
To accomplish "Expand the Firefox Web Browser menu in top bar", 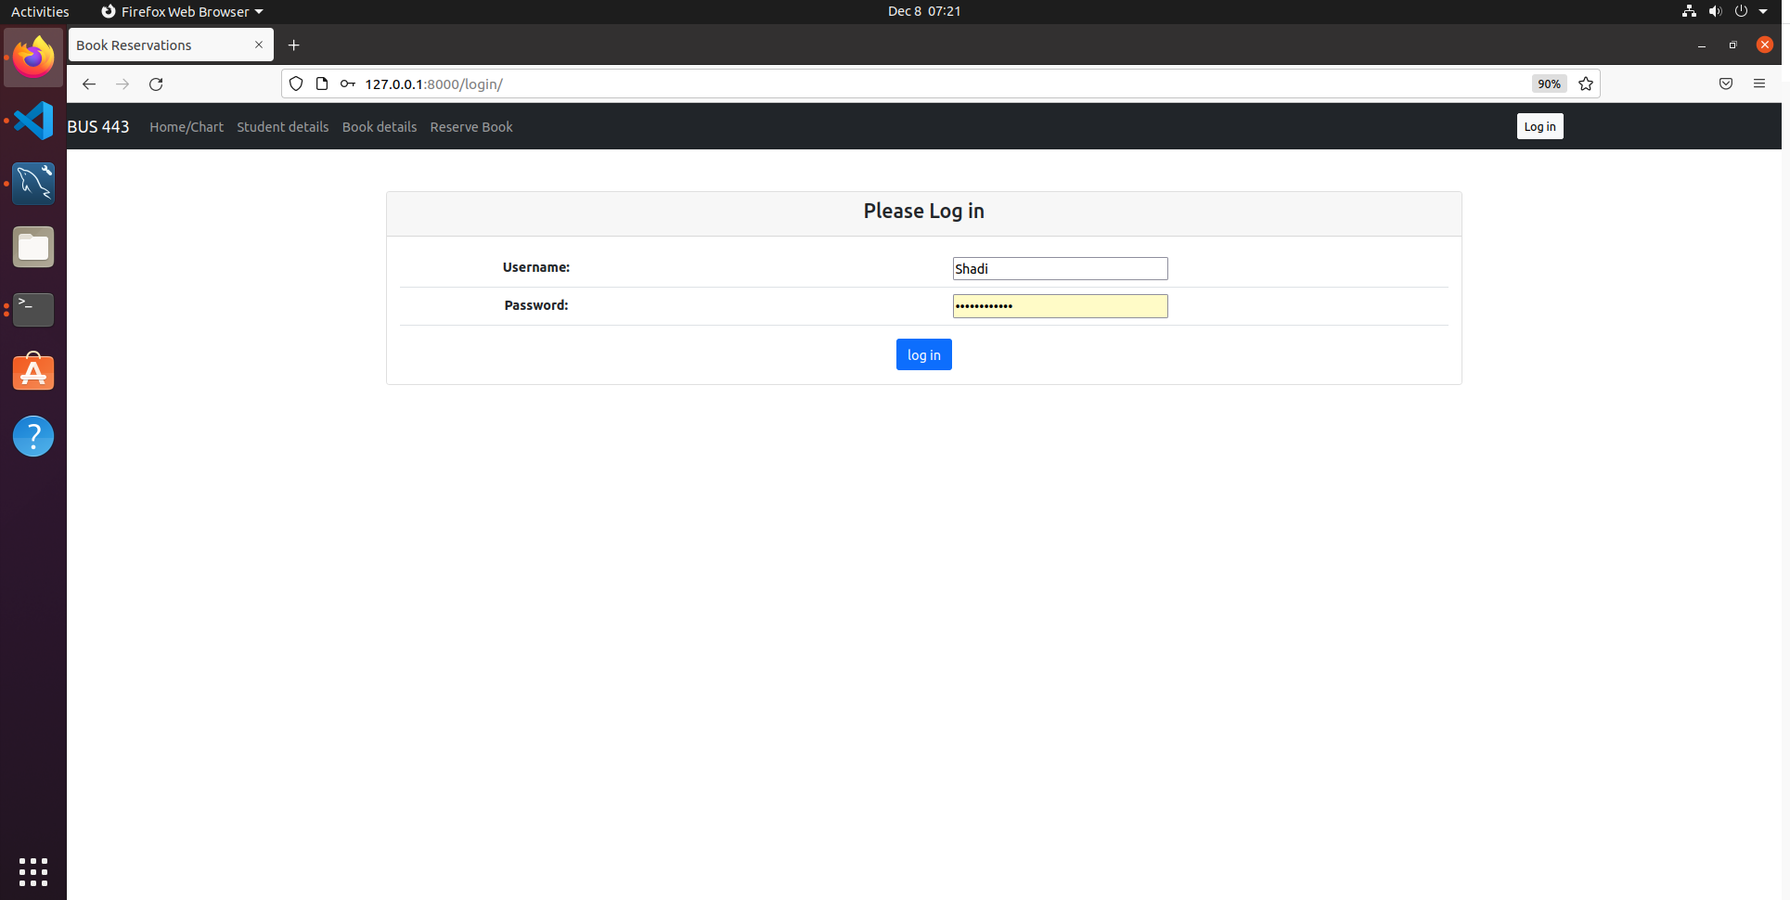I will [182, 11].
